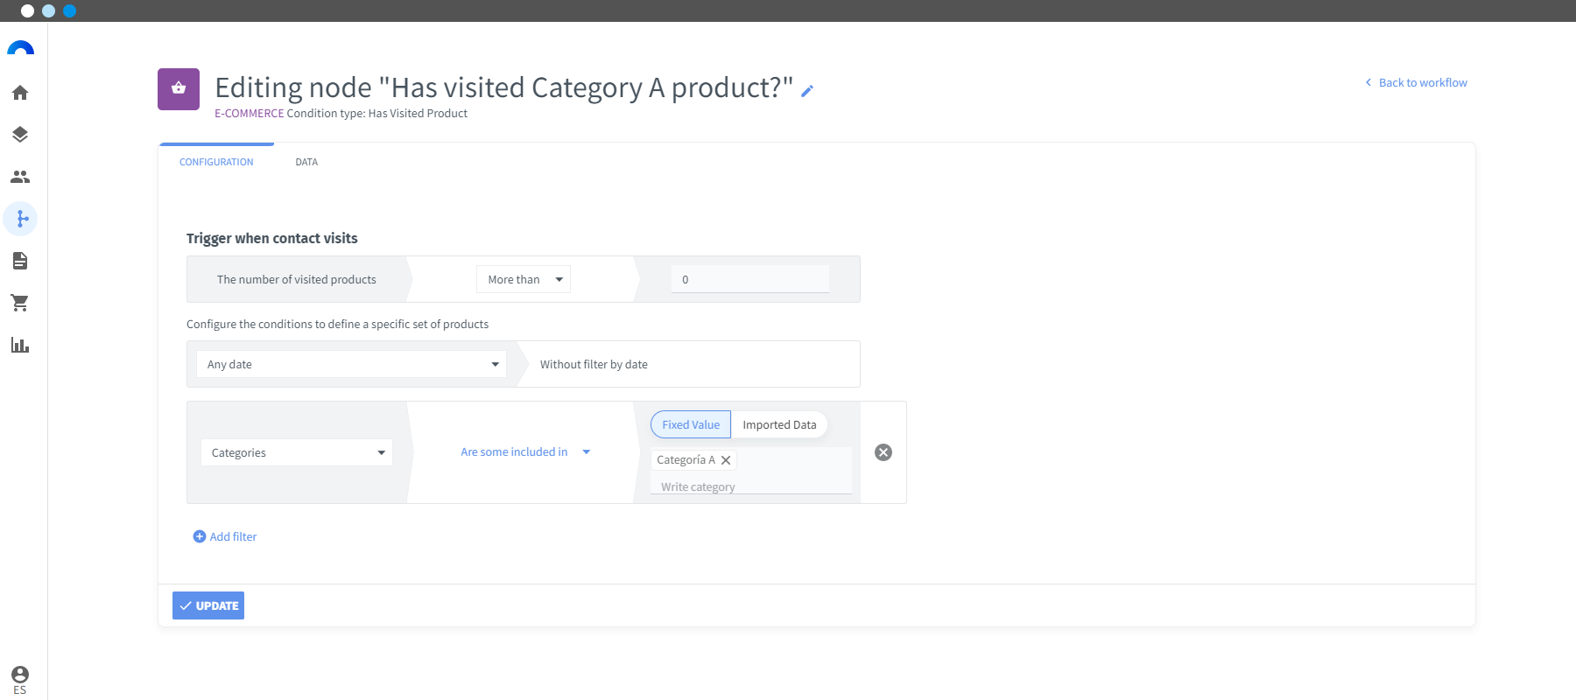
Task: Open the Categories field dropdown
Action: 297,452
